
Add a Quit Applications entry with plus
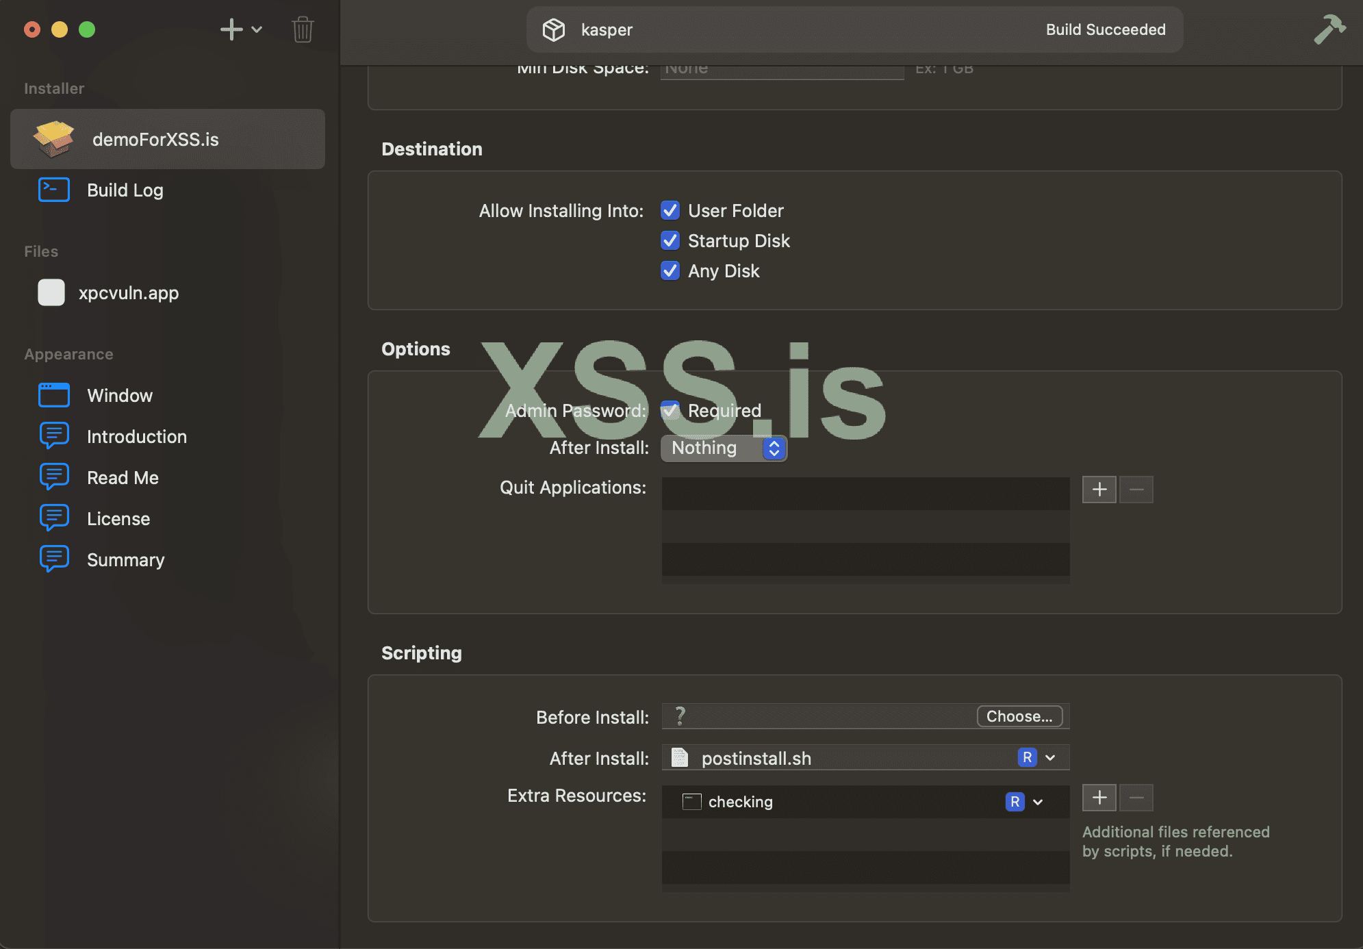click(x=1099, y=490)
